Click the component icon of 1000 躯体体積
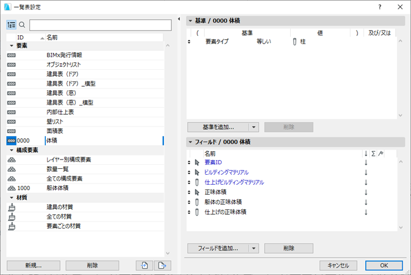The width and height of the screenshot is (411, 275). (12, 188)
